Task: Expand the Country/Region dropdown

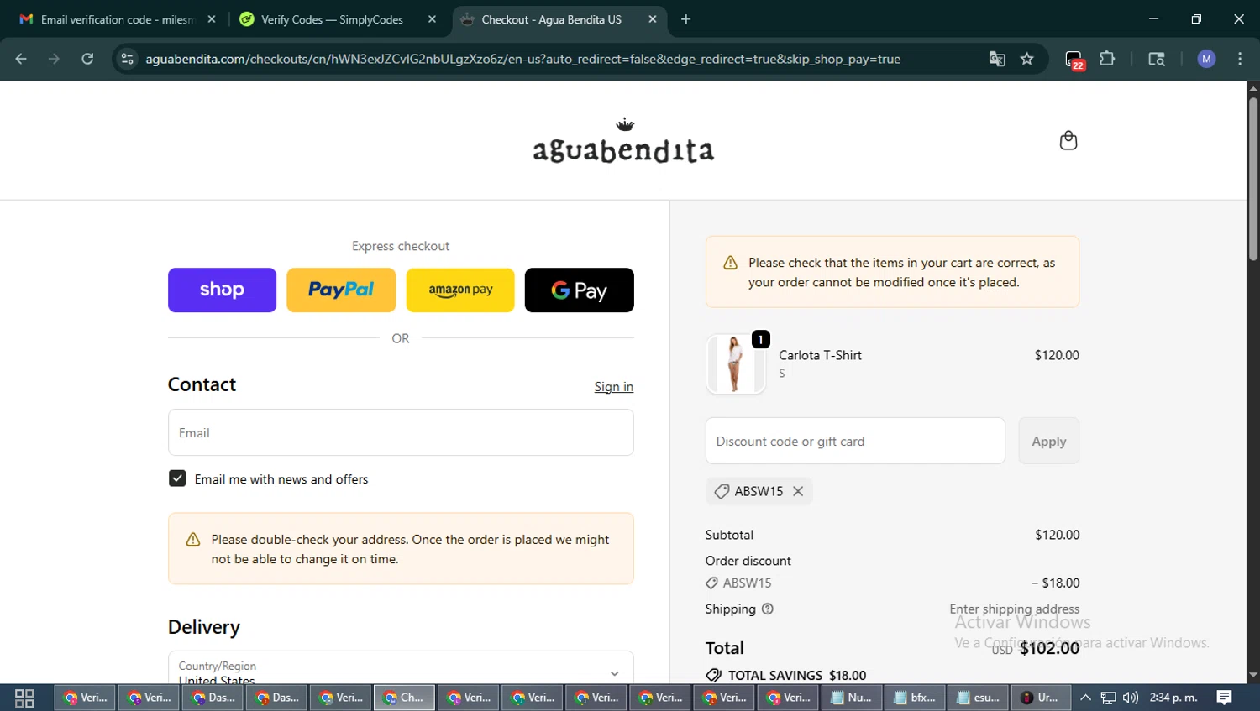Action: (x=401, y=667)
